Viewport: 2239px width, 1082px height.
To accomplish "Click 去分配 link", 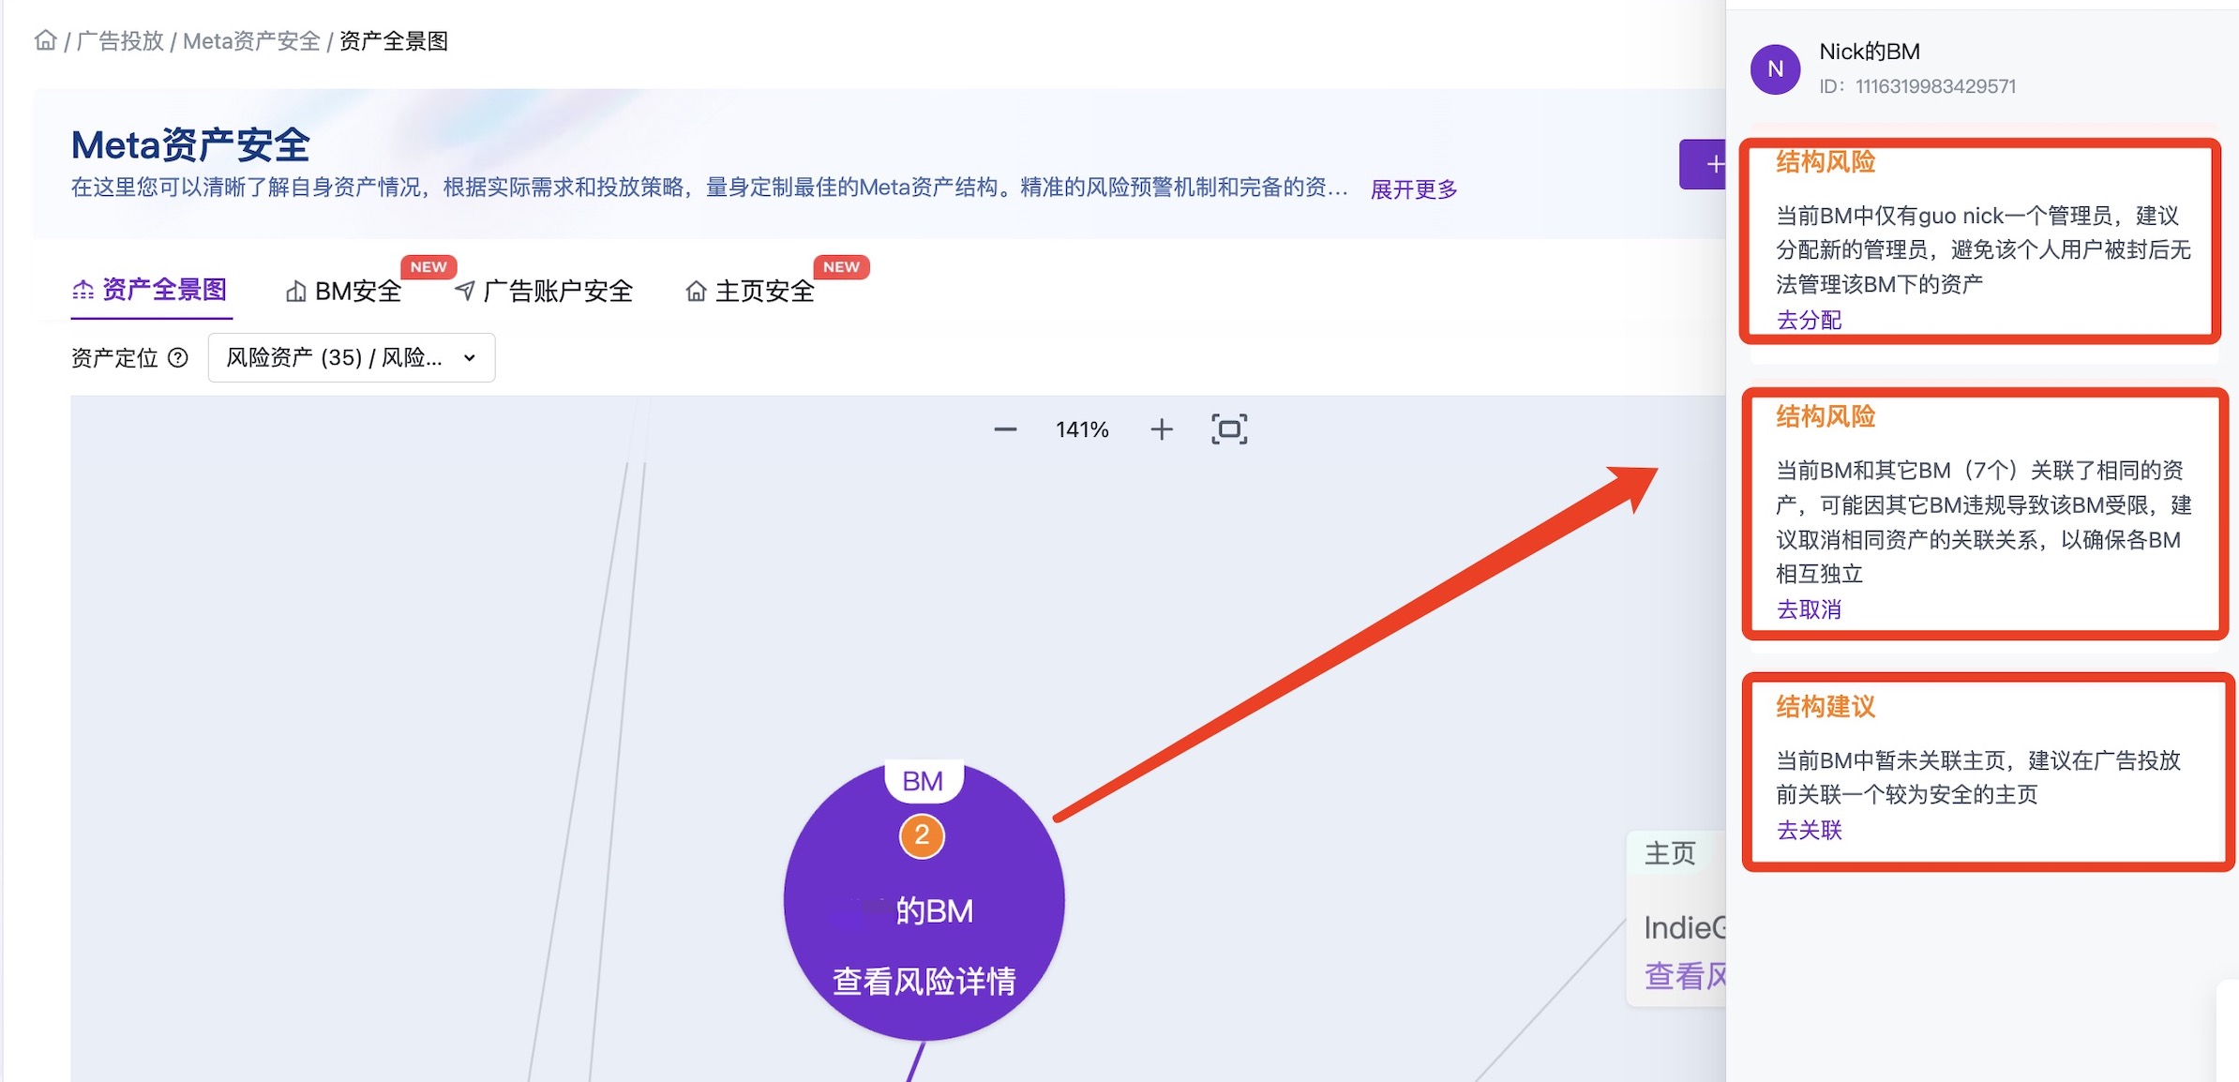I will 1809,320.
